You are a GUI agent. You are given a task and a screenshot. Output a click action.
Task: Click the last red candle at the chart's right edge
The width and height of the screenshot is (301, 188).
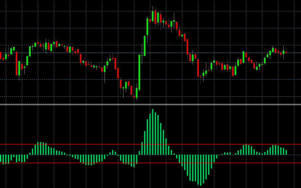(286, 52)
